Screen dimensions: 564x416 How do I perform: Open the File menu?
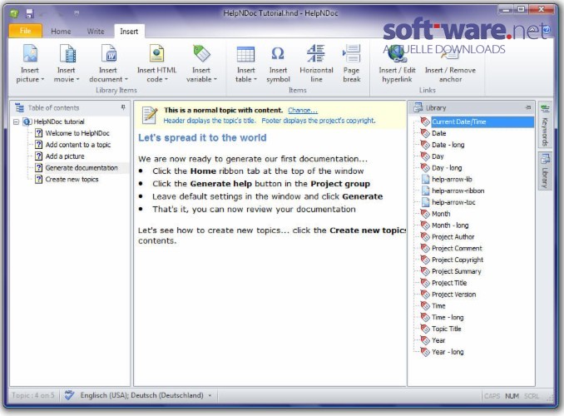click(25, 31)
